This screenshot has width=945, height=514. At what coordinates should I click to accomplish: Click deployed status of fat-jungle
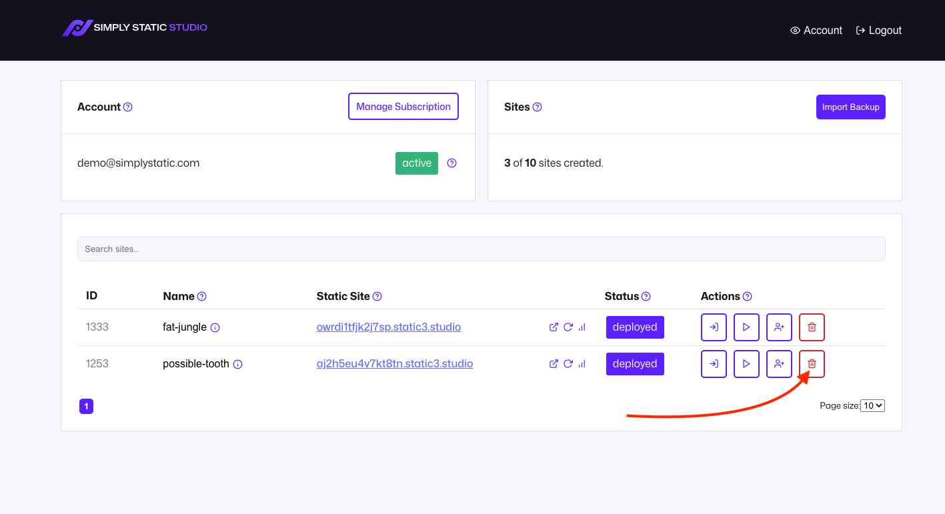pyautogui.click(x=635, y=327)
